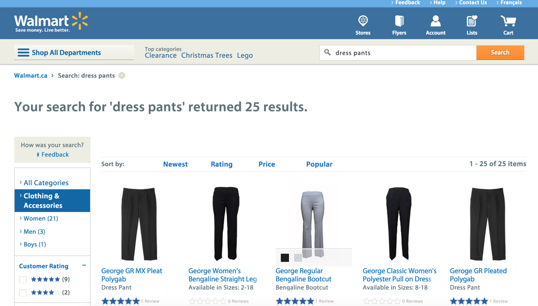The image size is (538, 306).
Task: Open George GR MX Pleat Polygab title link
Action: click(132, 275)
